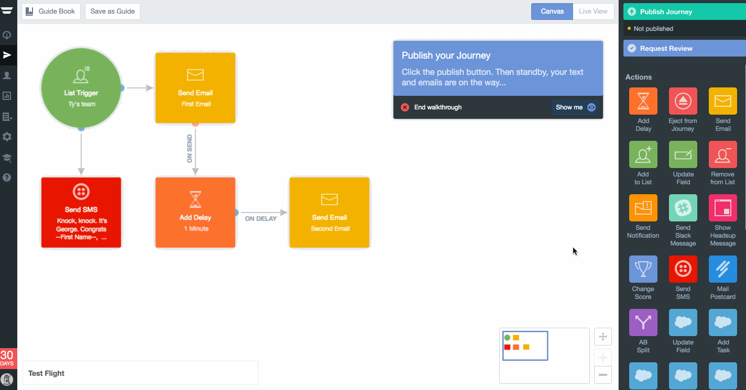Choose the Add to List action
This screenshot has width=746, height=390.
click(643, 154)
